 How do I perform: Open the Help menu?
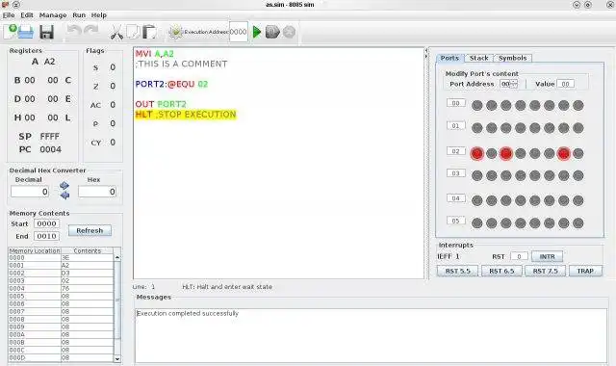(x=99, y=15)
